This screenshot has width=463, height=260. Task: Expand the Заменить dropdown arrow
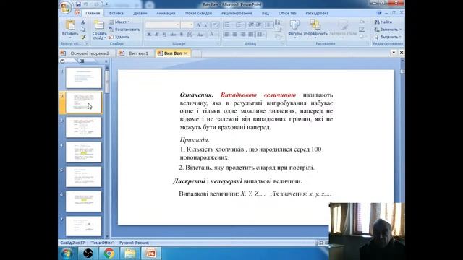tap(400, 30)
